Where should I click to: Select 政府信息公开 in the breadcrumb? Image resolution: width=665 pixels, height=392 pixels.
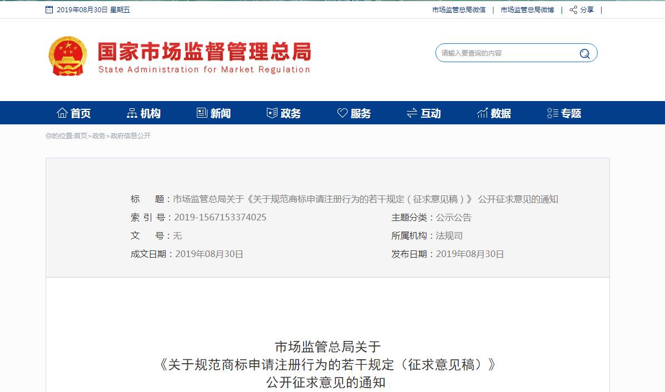(131, 136)
